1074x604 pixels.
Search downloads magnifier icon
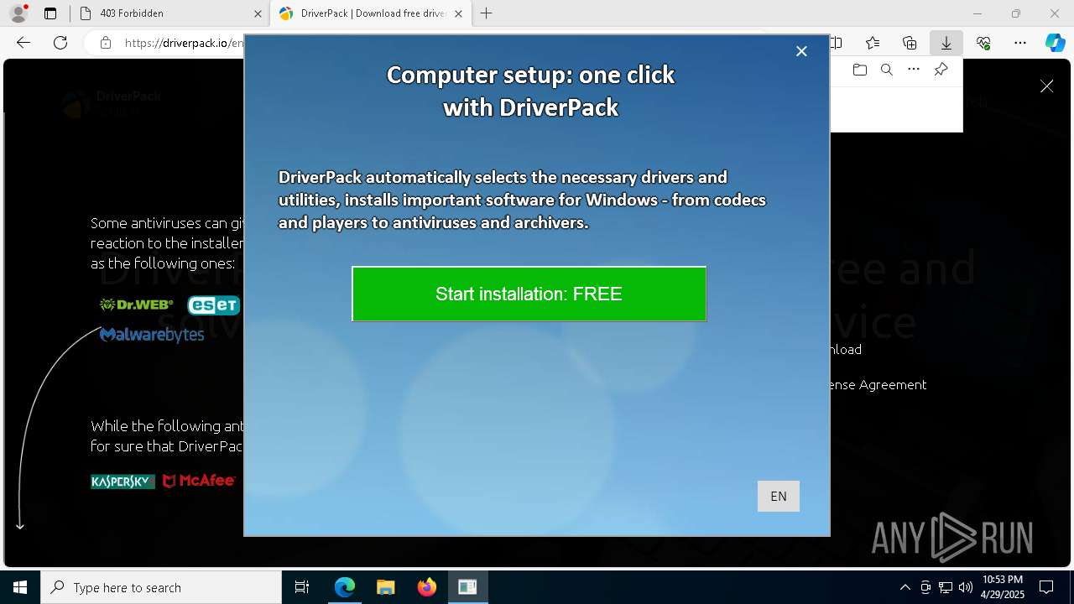[887, 70]
